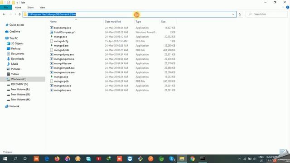Open Task View on taskbar
Viewport: 290px width, 163px height.
click(25, 159)
